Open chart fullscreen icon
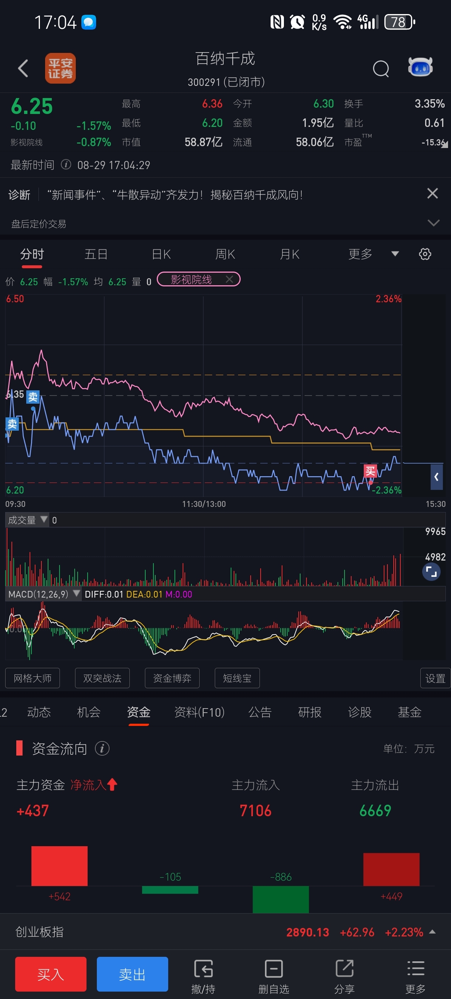Image resolution: width=451 pixels, height=999 pixels. (x=431, y=572)
